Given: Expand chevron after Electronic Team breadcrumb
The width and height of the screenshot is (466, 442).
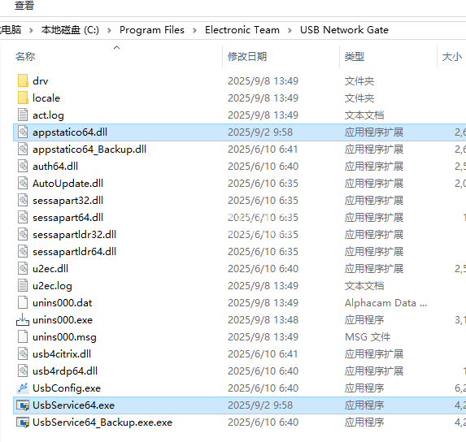Looking at the screenshot, I should [290, 30].
